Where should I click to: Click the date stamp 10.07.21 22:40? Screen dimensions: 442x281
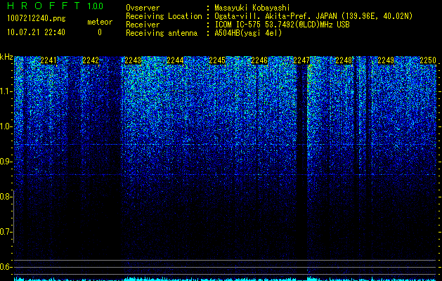tap(36, 32)
